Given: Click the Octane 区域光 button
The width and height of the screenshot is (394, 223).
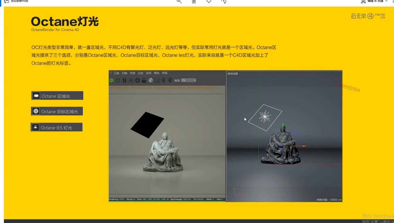Looking at the screenshot, I should [x=57, y=96].
